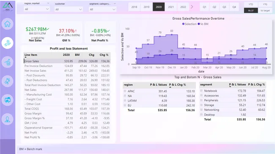Sort by Chg % column header in P&L
The height and width of the screenshot is (154, 275).
[104, 55]
